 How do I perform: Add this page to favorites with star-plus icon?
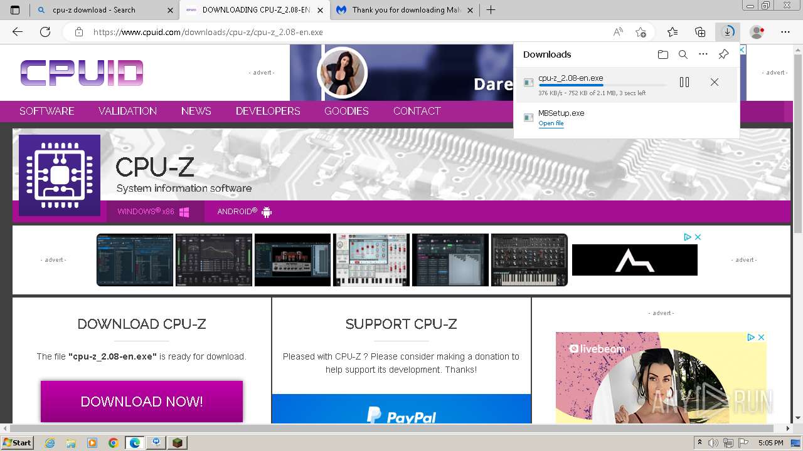coord(641,32)
